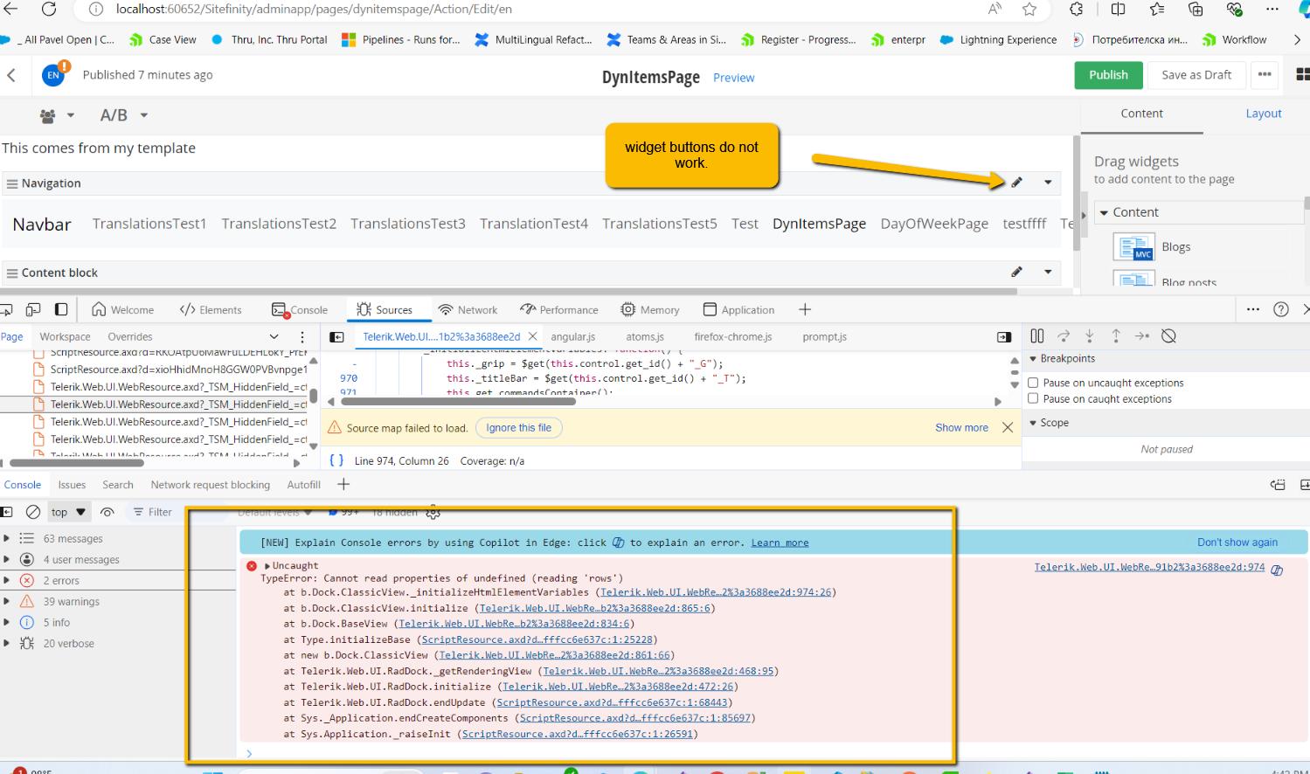1310x774 pixels.
Task: Add a new DevTools tab with plus icon
Action: (x=805, y=309)
